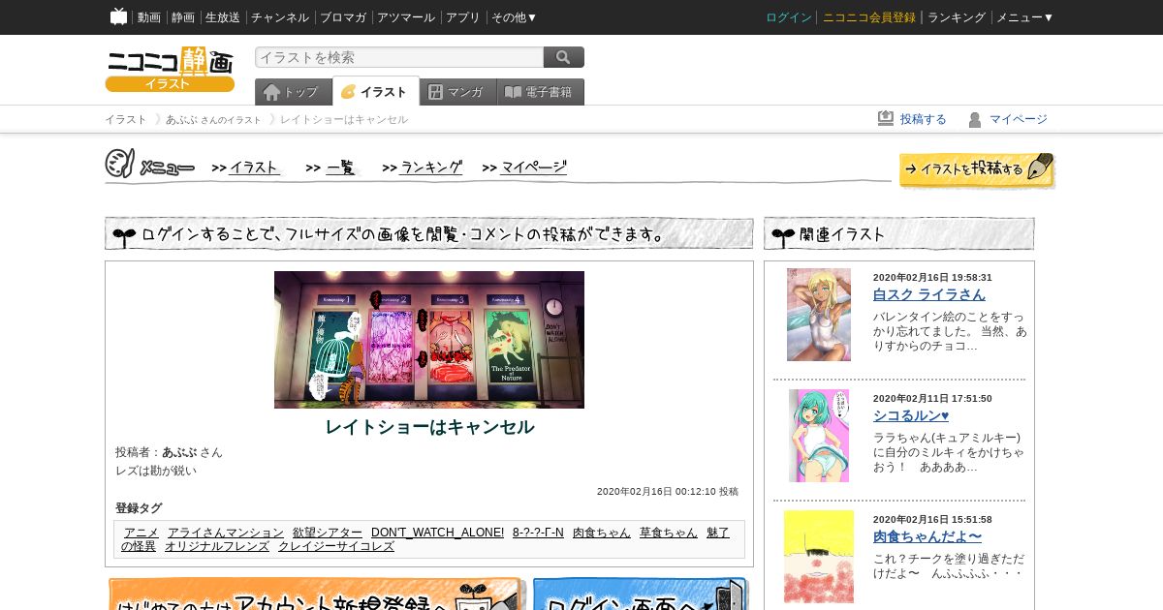Open チャンネル in the top bar
The height and width of the screenshot is (610, 1163).
pyautogui.click(x=280, y=17)
